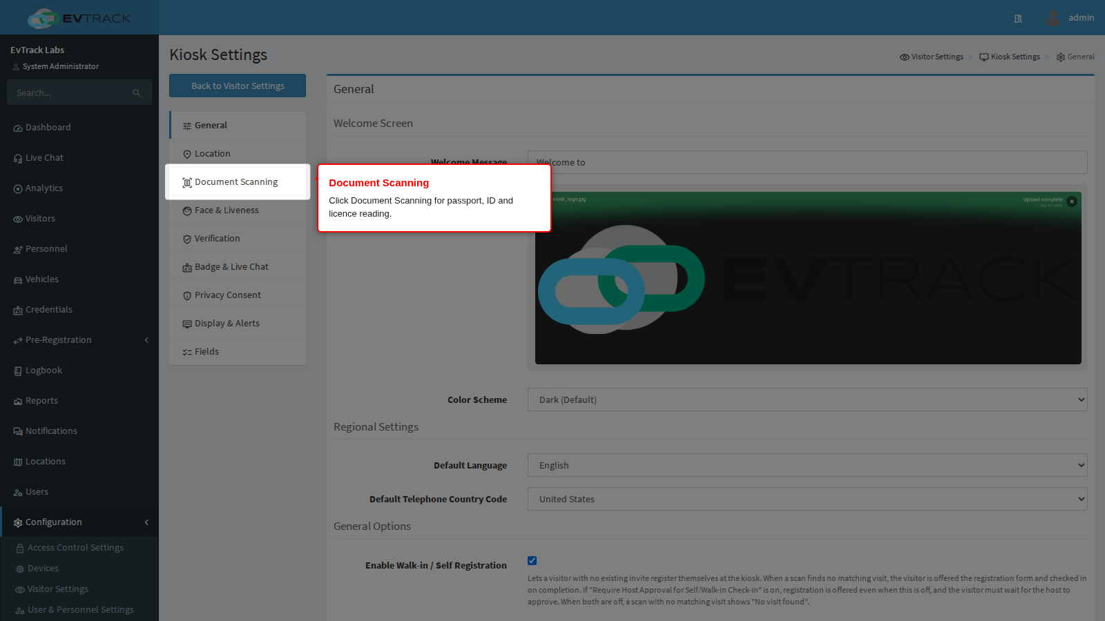The width and height of the screenshot is (1105, 621).
Task: Select the Location settings tab
Action: (238, 154)
